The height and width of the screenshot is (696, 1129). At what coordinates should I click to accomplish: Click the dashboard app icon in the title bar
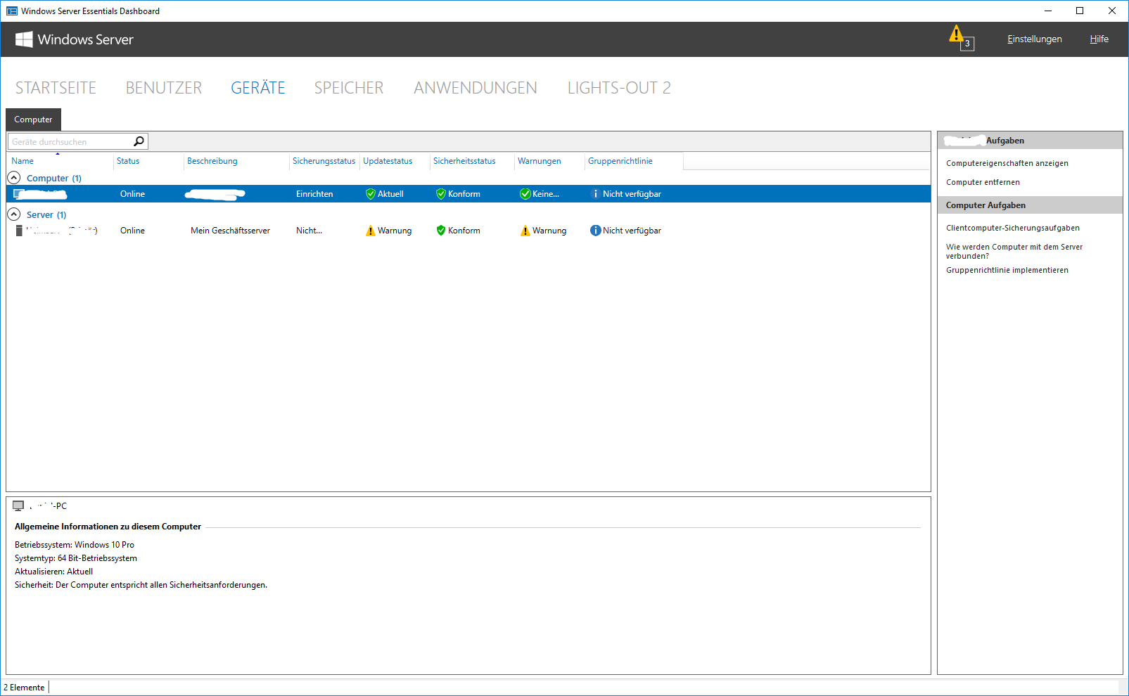pyautogui.click(x=12, y=11)
